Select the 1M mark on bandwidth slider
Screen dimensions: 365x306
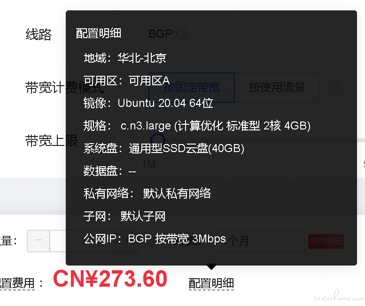click(149, 164)
